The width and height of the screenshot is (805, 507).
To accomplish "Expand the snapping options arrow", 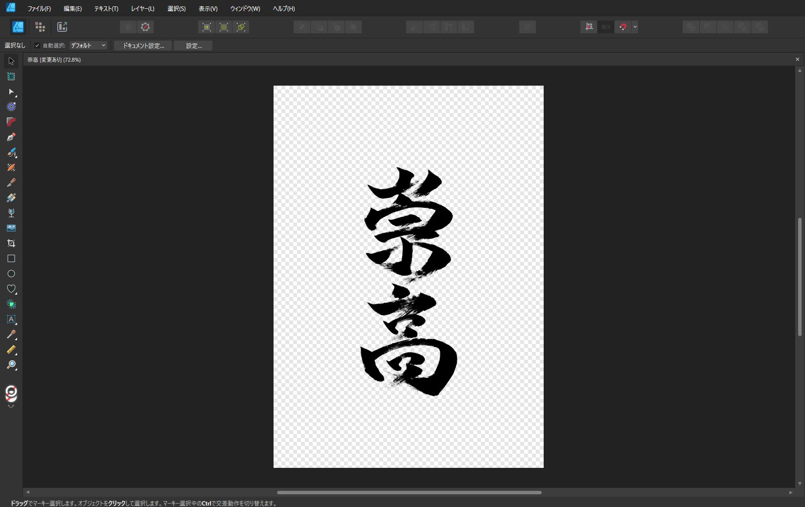I will (x=635, y=27).
